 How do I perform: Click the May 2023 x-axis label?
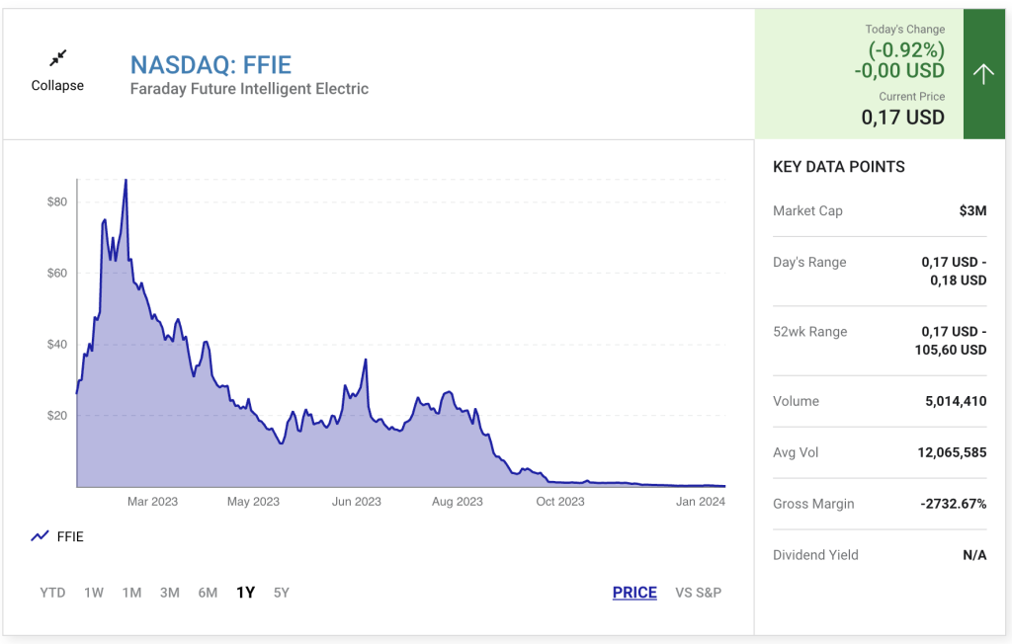point(253,502)
